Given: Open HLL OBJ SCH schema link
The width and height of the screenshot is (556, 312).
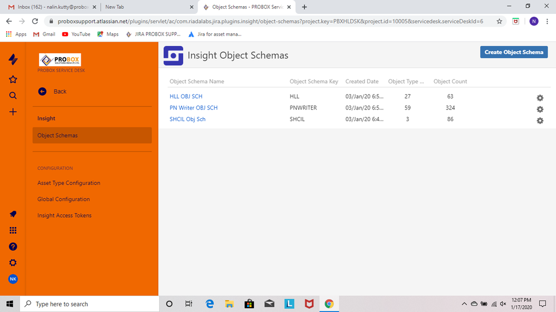Looking at the screenshot, I should (186, 96).
